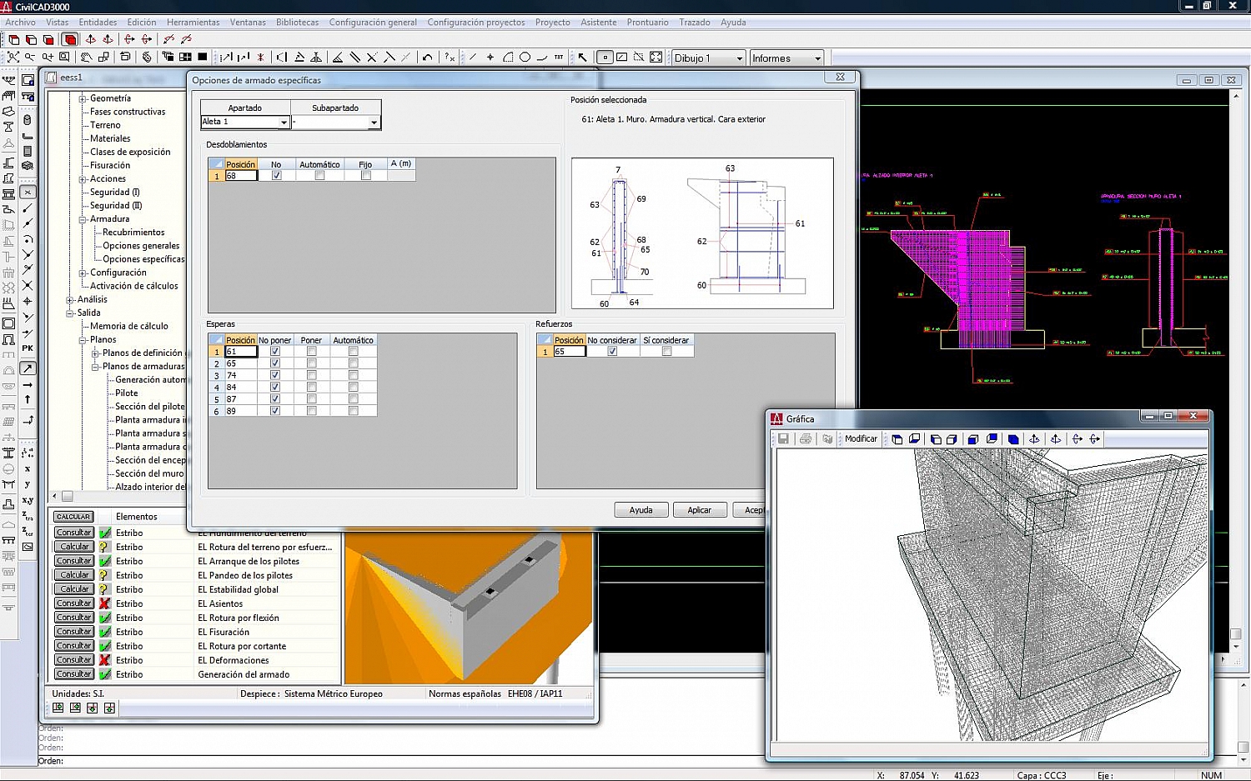Click the Ayuda button in the dialog
1251x781 pixels.
[x=641, y=510]
